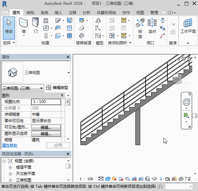Click the properties panel vertical scrollbar

tap(68, 102)
